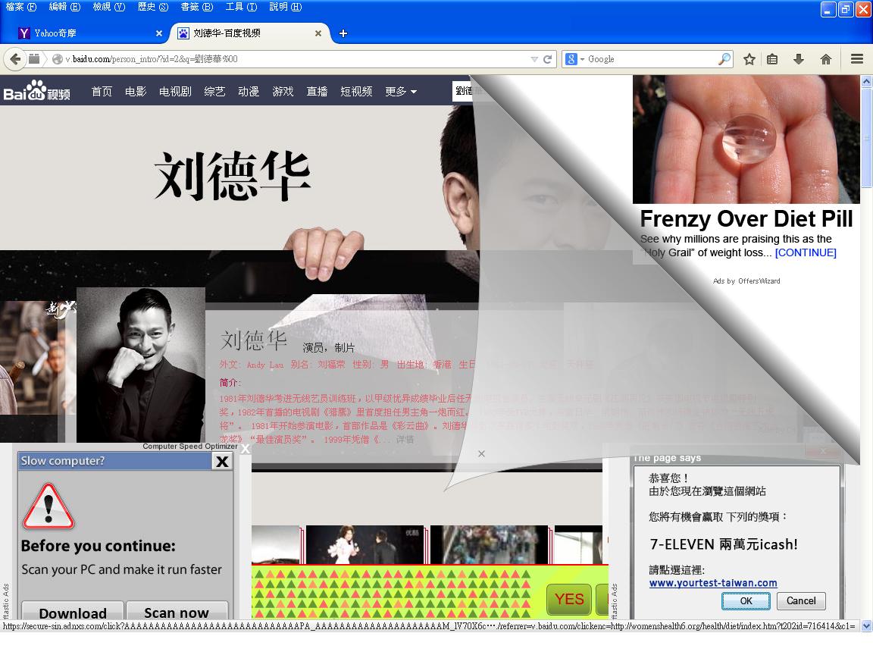Screen dimensions: 873x655
Task: Close the overlay with the small gray X
Action: pyautogui.click(x=482, y=454)
